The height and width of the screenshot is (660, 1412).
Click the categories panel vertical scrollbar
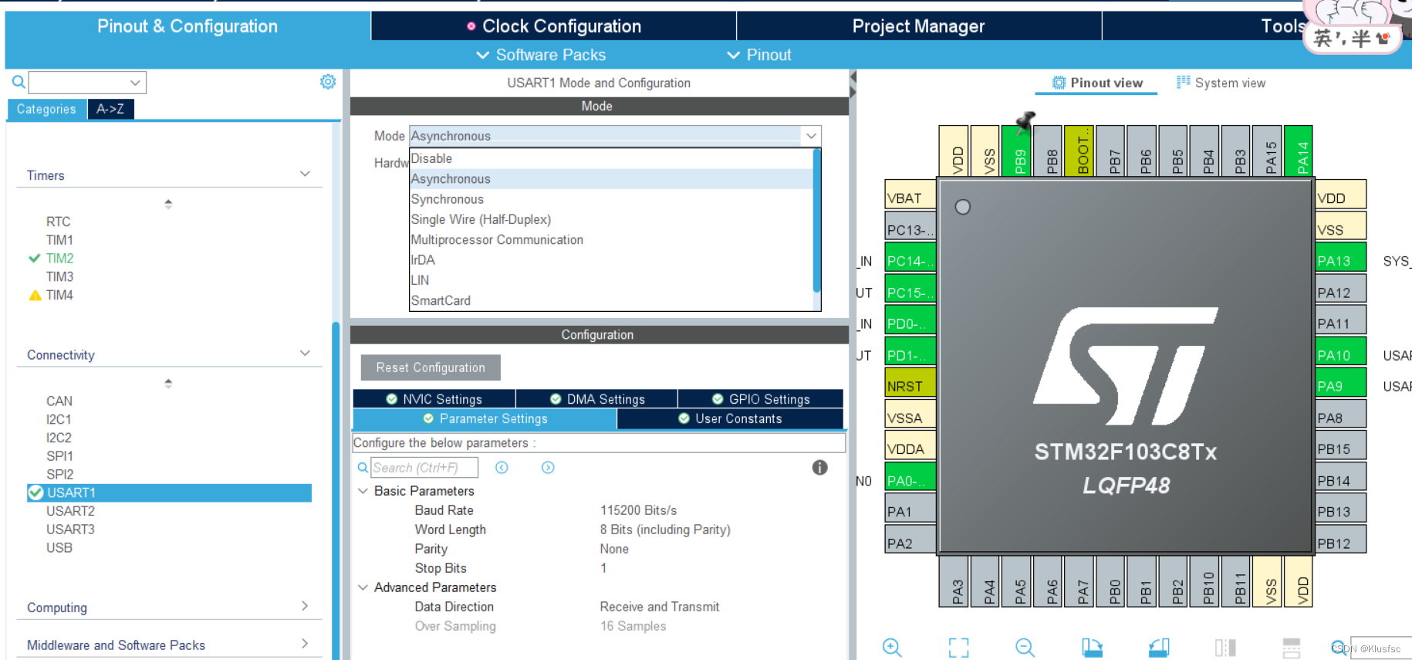tap(336, 490)
